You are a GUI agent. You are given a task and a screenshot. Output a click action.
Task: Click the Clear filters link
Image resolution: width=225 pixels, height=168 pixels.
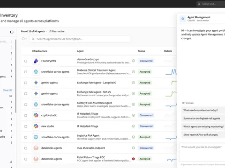7,90
